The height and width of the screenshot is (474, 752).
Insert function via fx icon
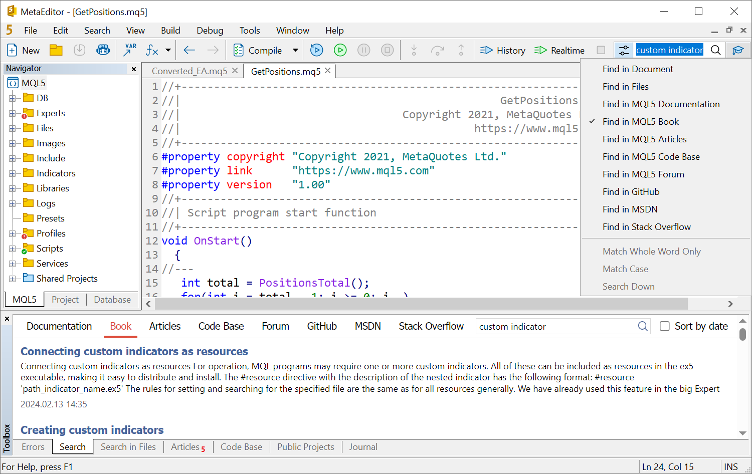(x=152, y=50)
